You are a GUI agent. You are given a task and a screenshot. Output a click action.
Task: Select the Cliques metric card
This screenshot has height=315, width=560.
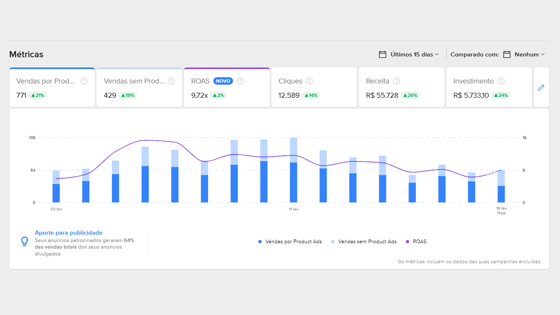314,87
